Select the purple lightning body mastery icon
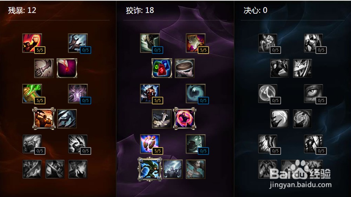The image size is (351, 197). click(x=78, y=94)
